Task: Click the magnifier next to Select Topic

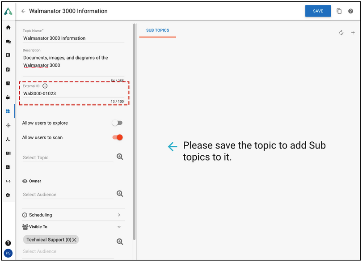Action: pos(120,157)
